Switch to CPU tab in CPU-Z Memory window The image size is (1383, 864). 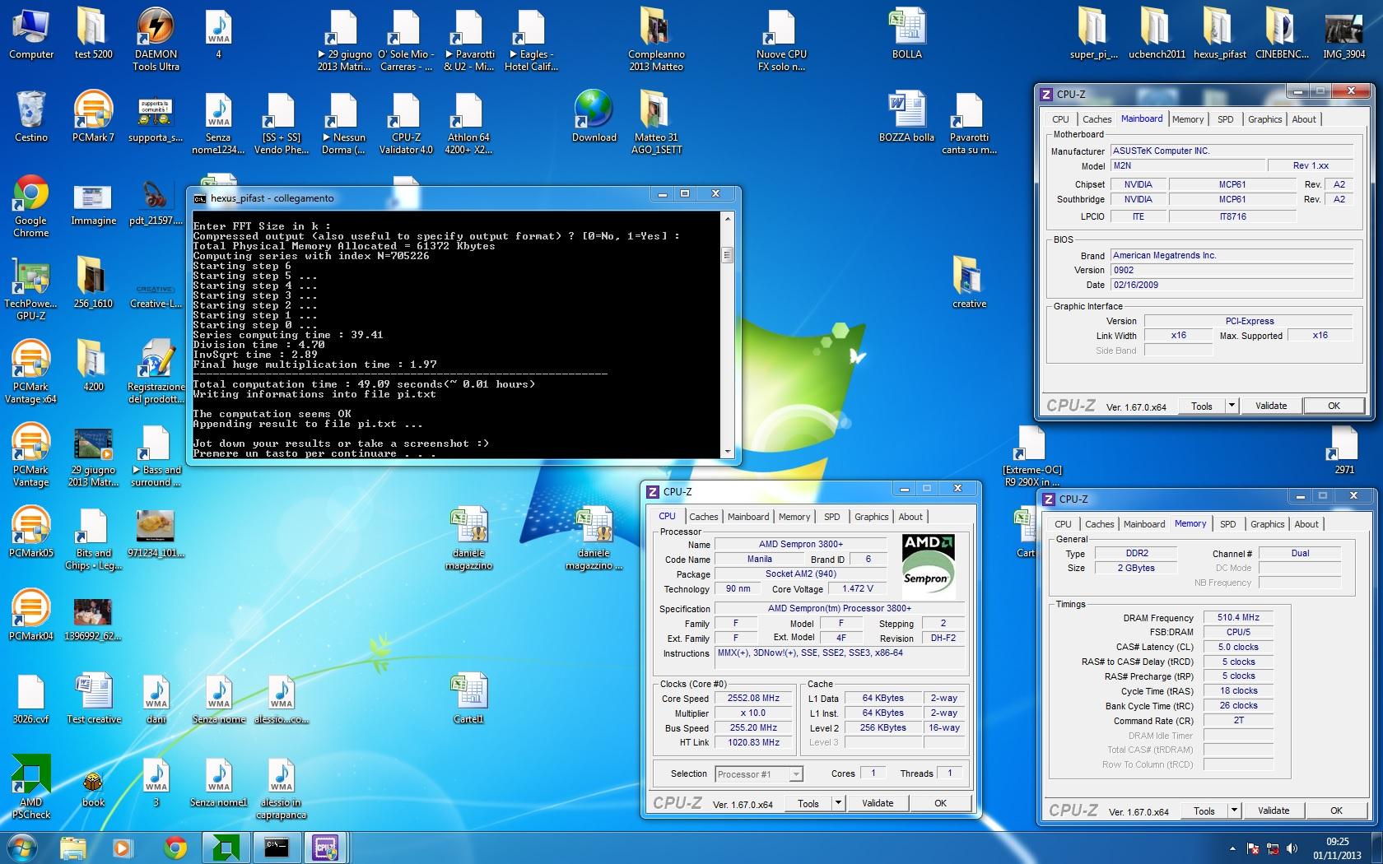1064,524
